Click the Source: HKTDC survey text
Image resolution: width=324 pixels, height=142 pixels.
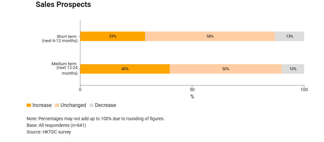pos(49,132)
